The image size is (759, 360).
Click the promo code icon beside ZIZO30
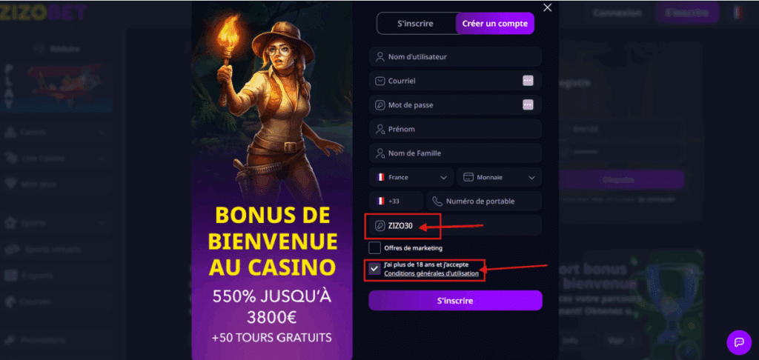point(380,225)
